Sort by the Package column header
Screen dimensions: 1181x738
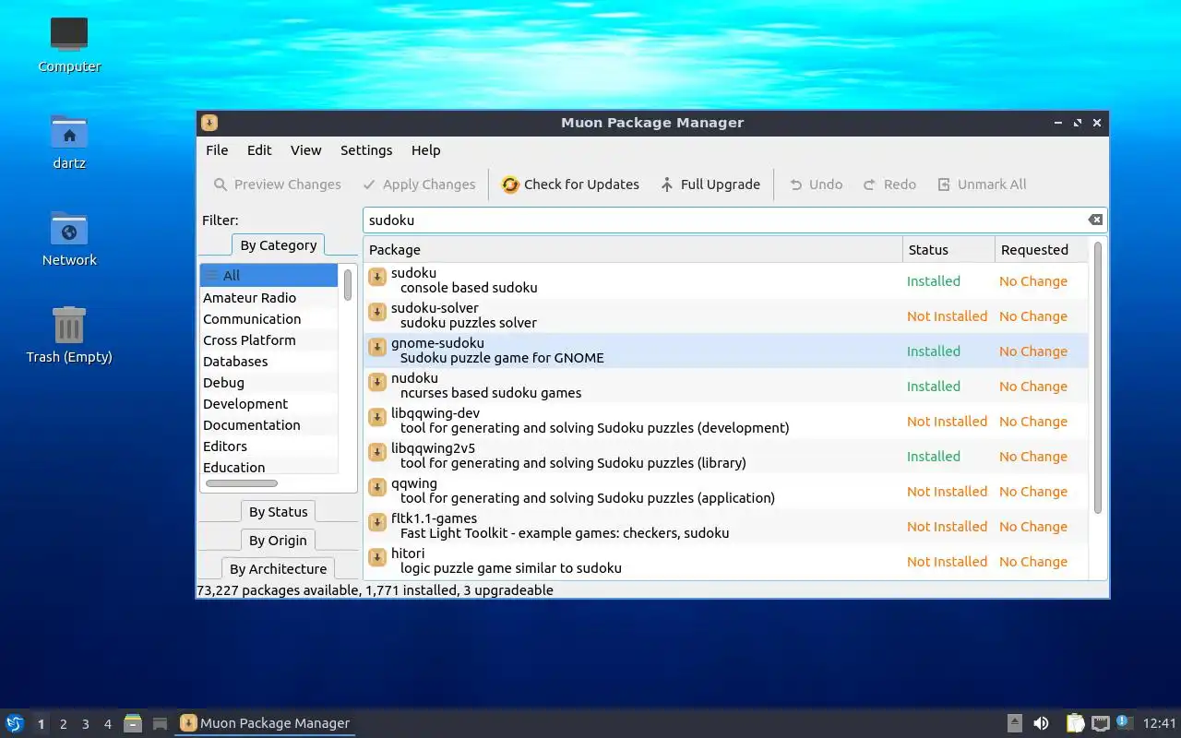[633, 250]
